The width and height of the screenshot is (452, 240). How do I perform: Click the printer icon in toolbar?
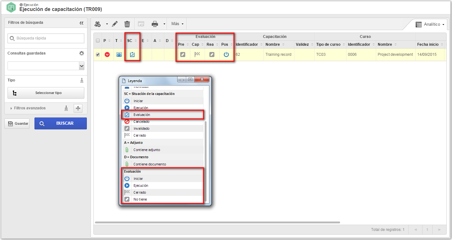pyautogui.click(x=155, y=24)
